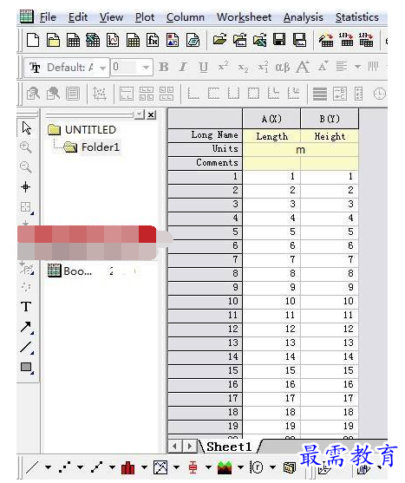Plot a line graph

pos(32,467)
